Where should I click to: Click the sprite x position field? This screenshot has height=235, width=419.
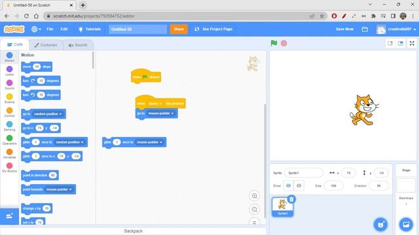pos(348,173)
